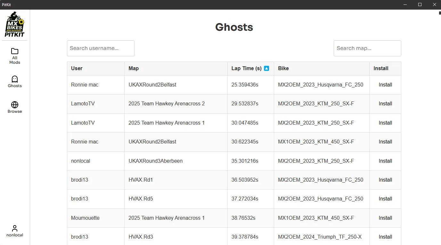Sort by the Map column header
This screenshot has height=245, width=441.
pyautogui.click(x=134, y=68)
